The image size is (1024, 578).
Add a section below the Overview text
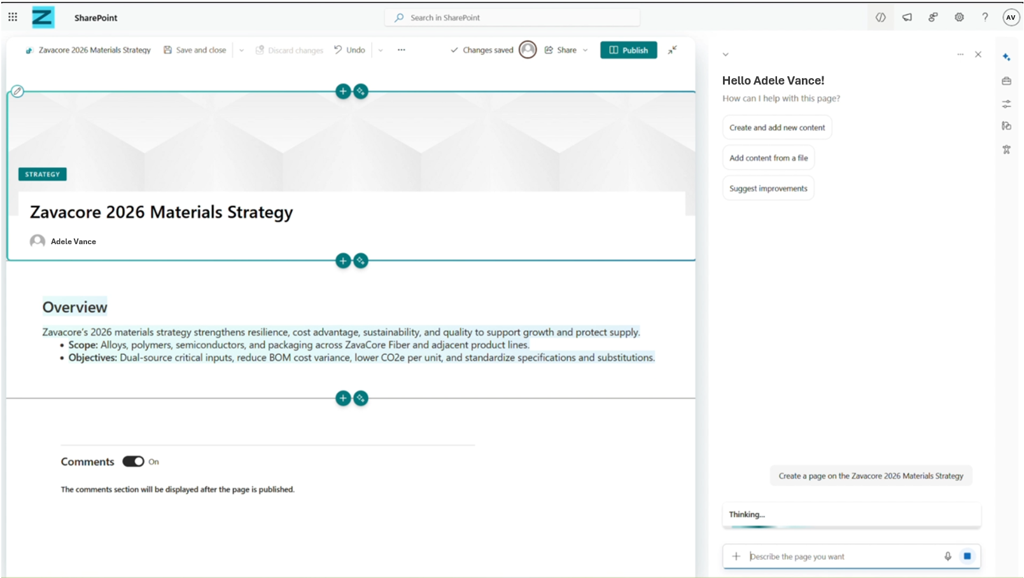343,398
